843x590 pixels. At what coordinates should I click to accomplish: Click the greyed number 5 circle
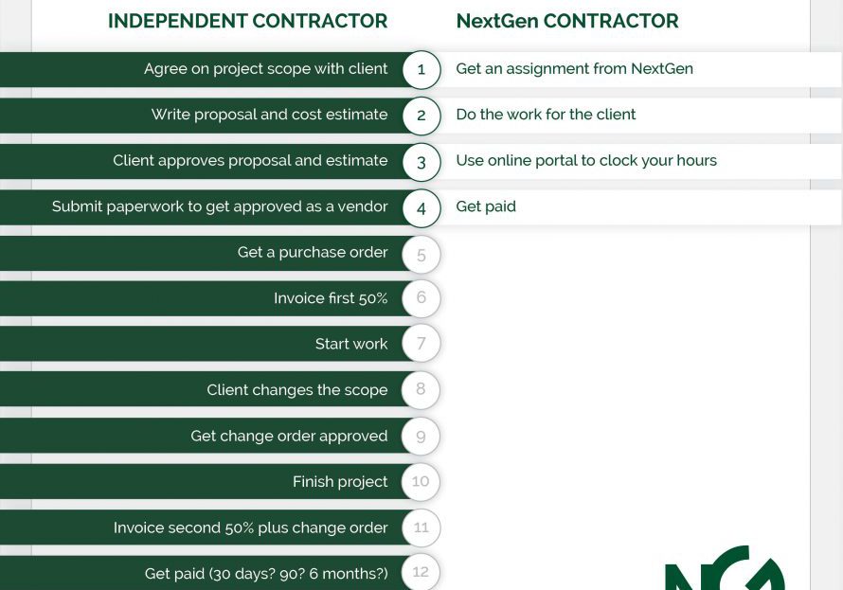click(x=421, y=255)
